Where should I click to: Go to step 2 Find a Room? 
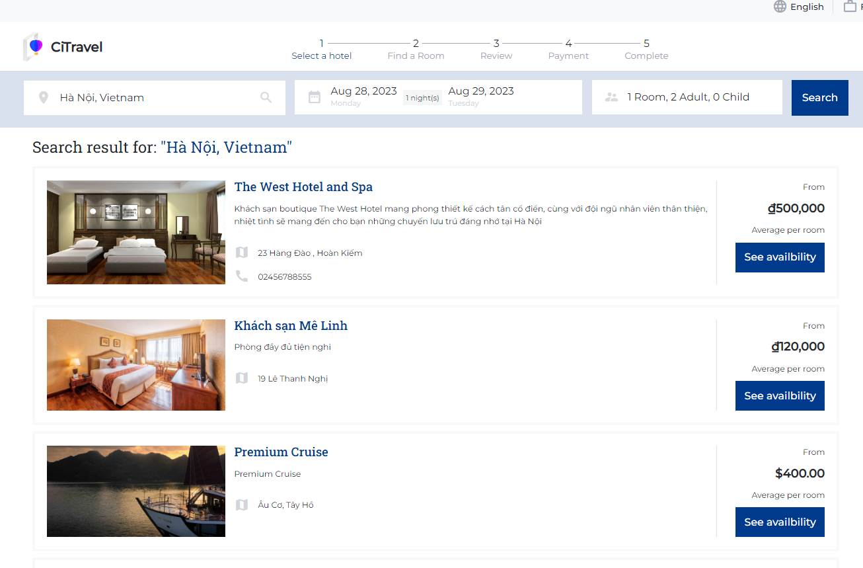pyautogui.click(x=416, y=50)
